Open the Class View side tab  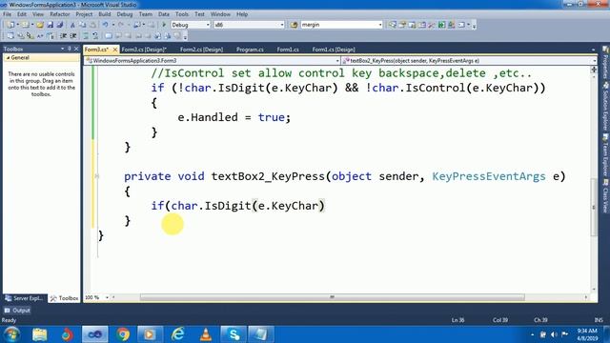[605, 196]
